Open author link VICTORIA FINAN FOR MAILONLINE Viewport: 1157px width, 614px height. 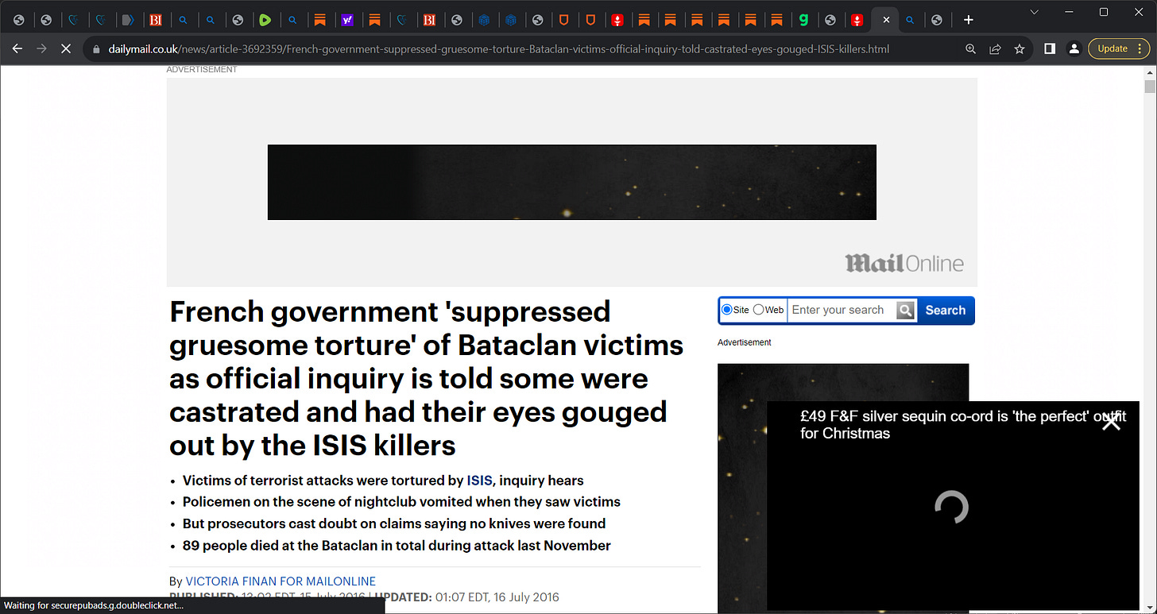(x=281, y=581)
